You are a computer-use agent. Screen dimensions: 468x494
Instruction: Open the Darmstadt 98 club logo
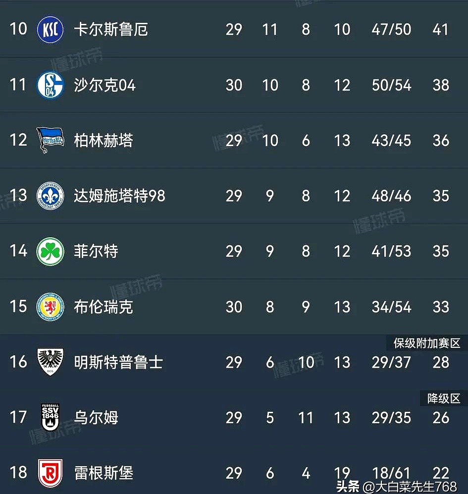(x=50, y=196)
